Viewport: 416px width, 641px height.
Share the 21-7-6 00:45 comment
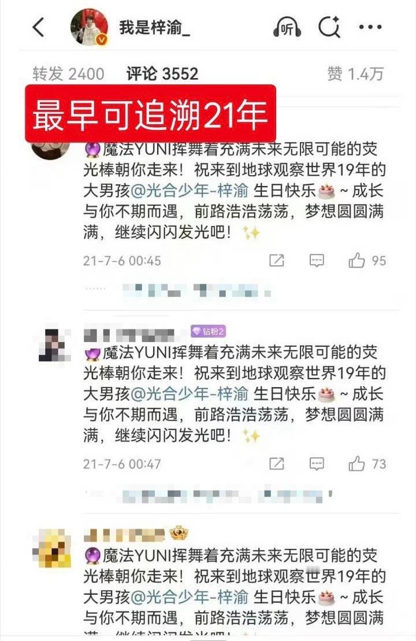coord(277,261)
